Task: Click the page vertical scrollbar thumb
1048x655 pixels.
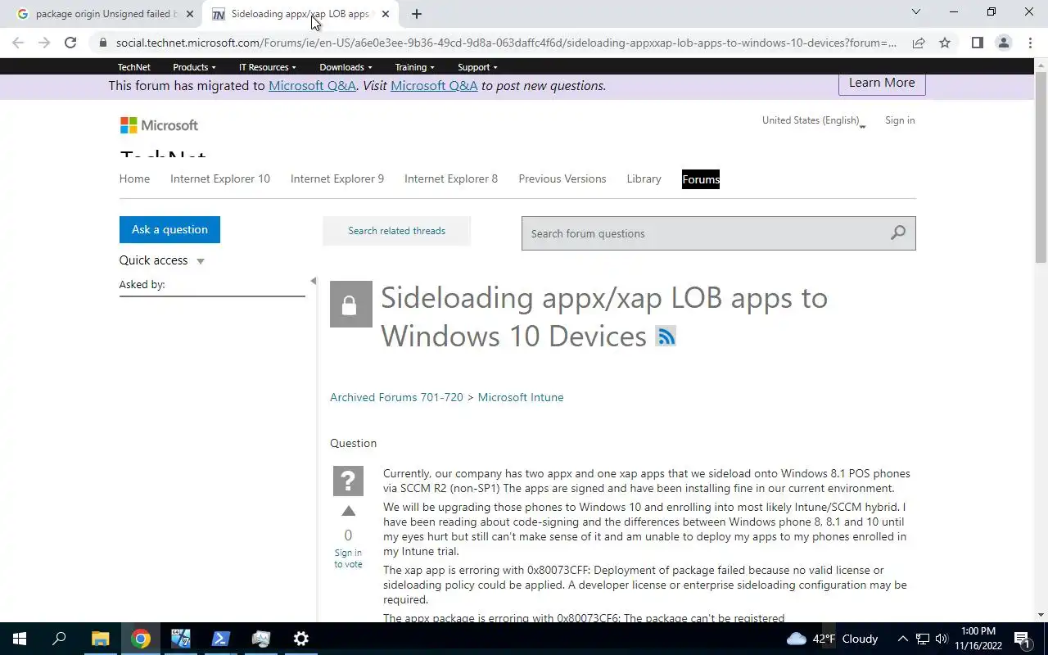Action: (x=1041, y=167)
